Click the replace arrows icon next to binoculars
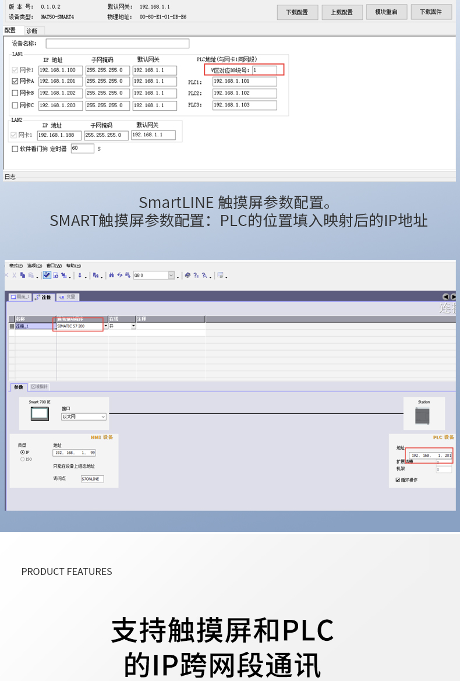The height and width of the screenshot is (681, 460). 120,276
